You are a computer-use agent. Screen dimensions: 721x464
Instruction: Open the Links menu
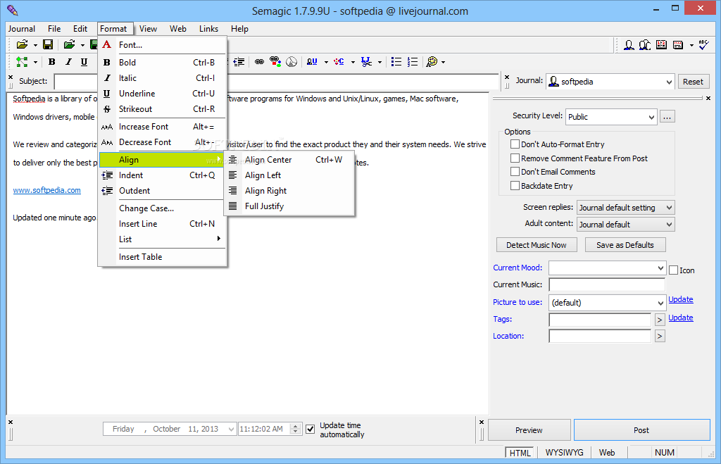click(x=208, y=28)
